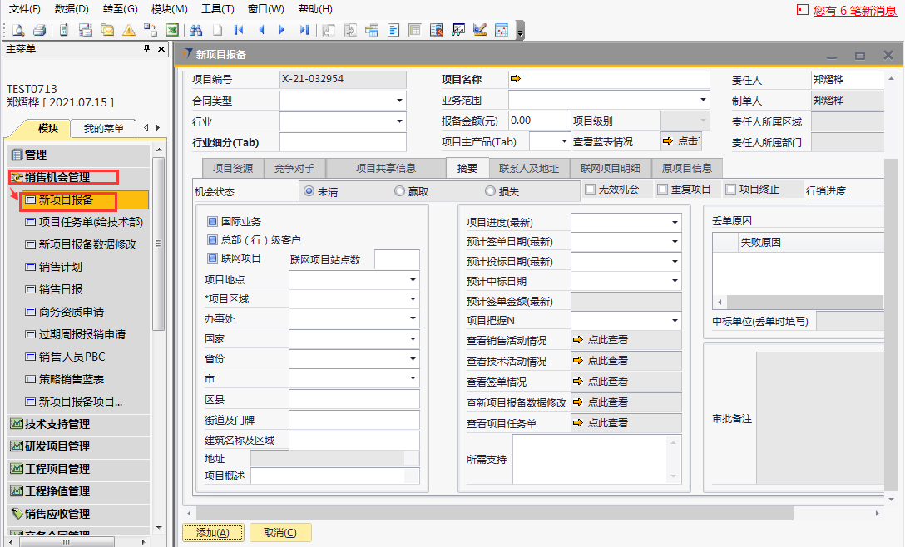Click the horizontal scrollbar at form bottom
Screen dimensions: 905x547
tap(532, 514)
